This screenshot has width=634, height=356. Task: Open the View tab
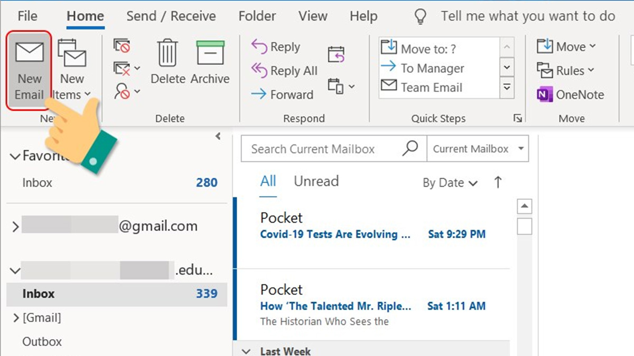pos(313,16)
